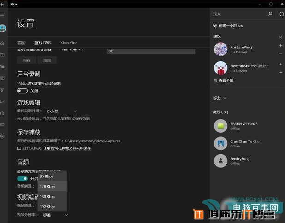The width and height of the screenshot is (285, 223).
Task: Click the captures path C:\Users\sttrevor\Videos\Captures
Action: click(93, 141)
